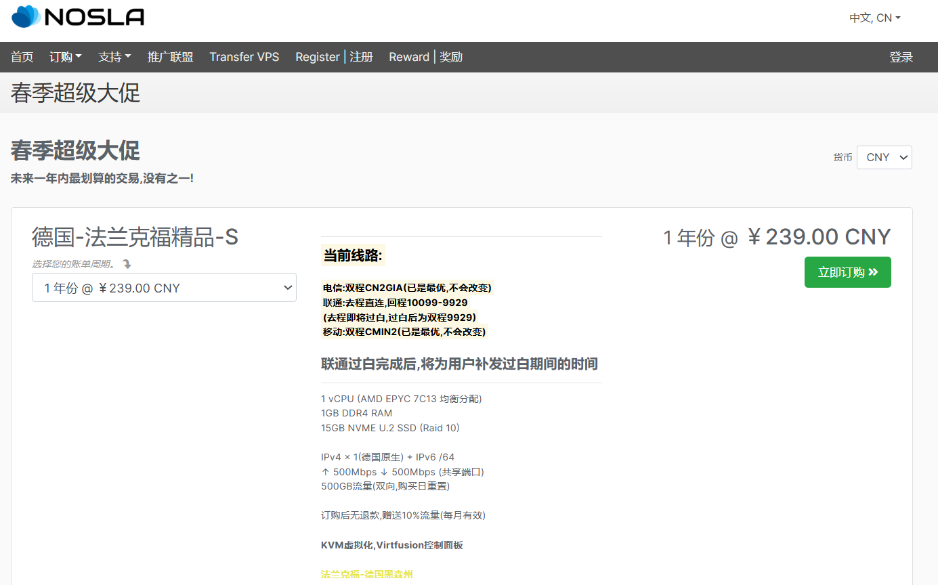Open the 法兰克福-德国黑森州 location link

tap(367, 573)
